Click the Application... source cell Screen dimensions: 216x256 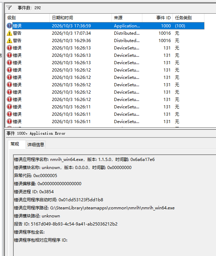coord(127,26)
